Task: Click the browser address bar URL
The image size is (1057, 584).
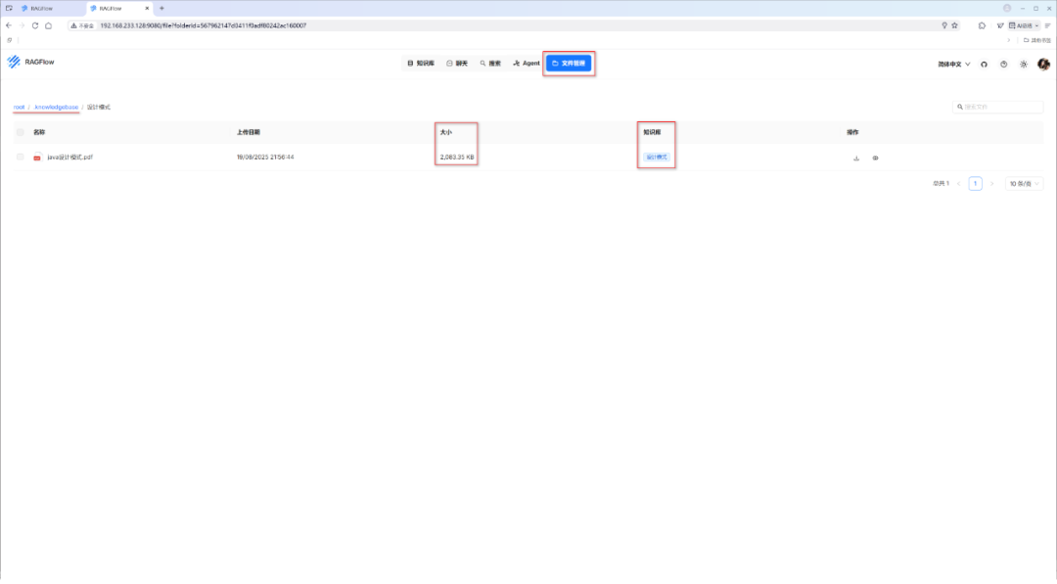Action: (x=203, y=25)
